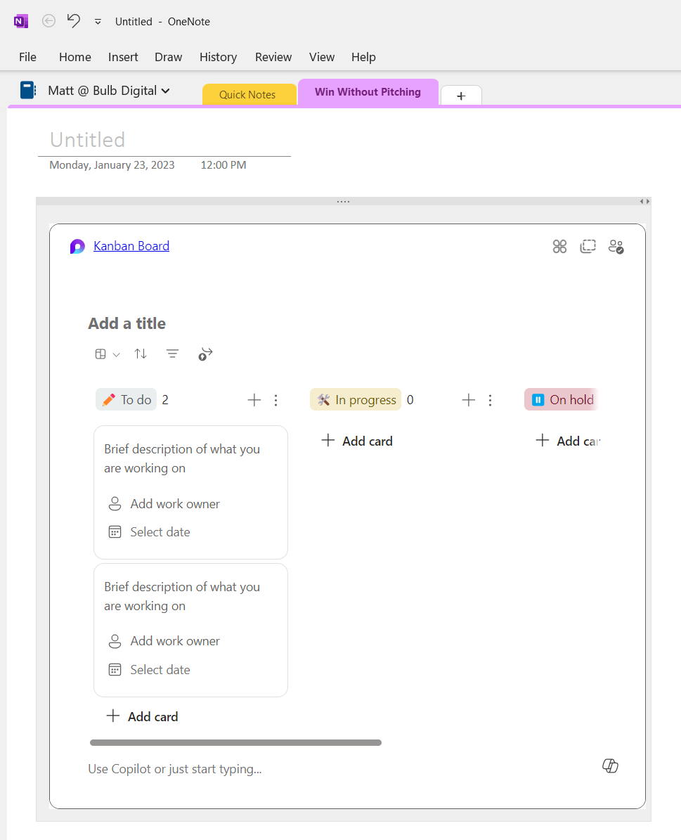Click the sort arrows icon
Screen dimensions: 681x840
coord(141,354)
